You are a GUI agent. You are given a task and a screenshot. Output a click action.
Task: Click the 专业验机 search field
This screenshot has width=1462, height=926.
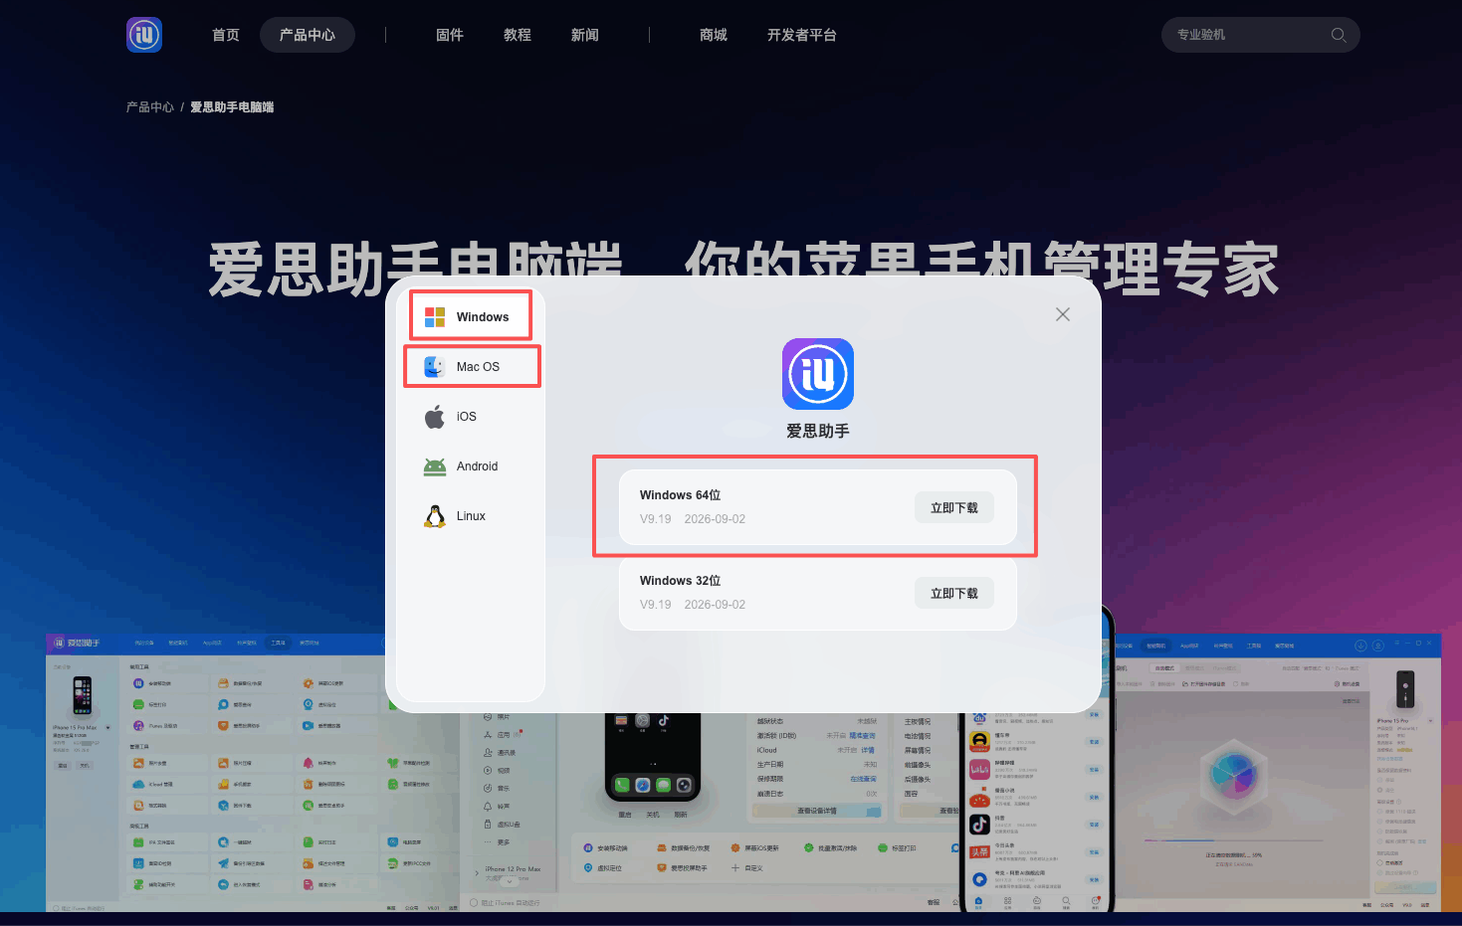tap(1261, 35)
